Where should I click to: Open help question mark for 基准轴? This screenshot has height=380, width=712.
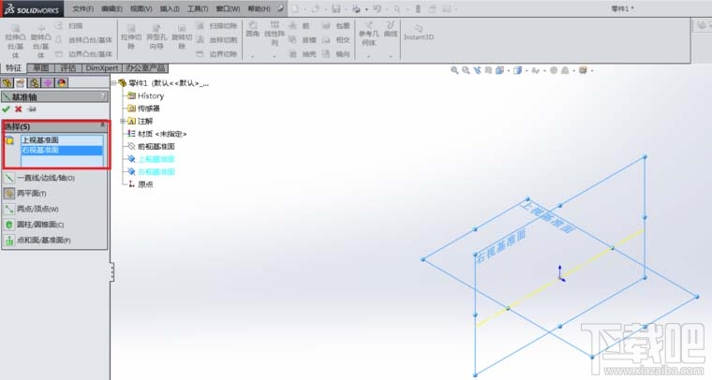[x=103, y=96]
